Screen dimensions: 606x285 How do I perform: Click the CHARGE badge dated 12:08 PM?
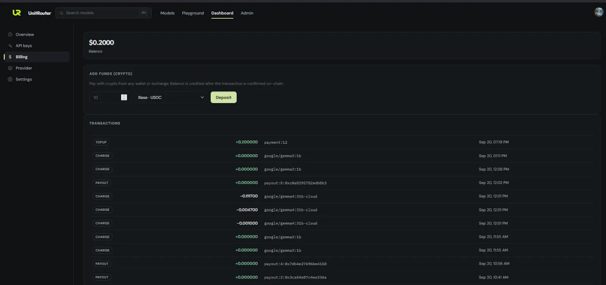[102, 169]
